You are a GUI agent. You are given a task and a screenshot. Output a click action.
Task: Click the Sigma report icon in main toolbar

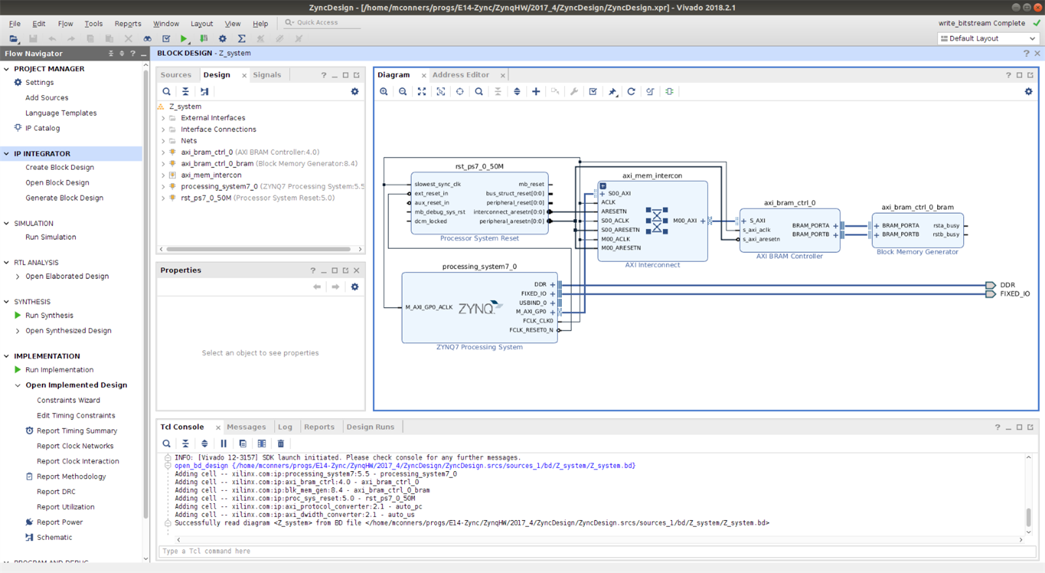click(242, 39)
